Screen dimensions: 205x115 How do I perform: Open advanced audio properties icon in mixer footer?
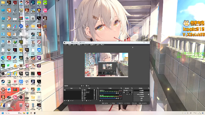pyautogui.click(x=100, y=101)
